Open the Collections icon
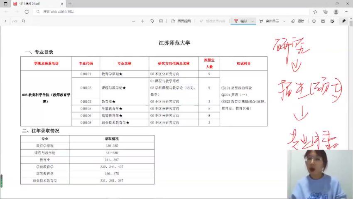The width and height of the screenshot is (353, 199). pos(325,12)
